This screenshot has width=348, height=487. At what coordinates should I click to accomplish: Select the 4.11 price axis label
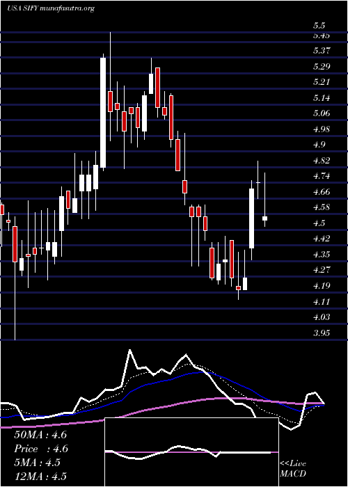[x=322, y=301]
